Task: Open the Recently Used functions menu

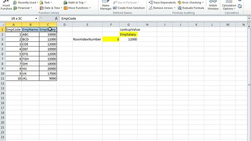Action: pos(26,3)
